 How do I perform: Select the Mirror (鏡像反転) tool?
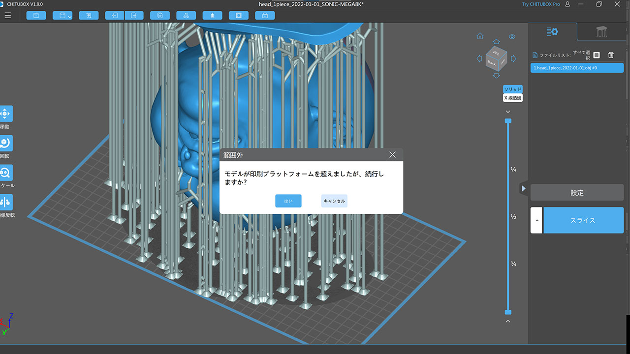click(x=5, y=202)
